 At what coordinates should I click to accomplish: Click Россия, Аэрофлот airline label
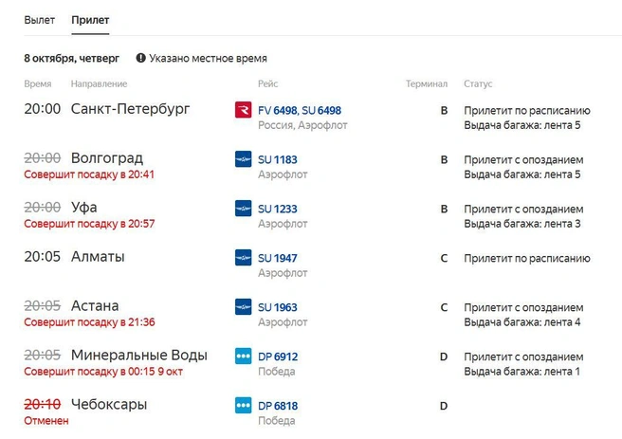pyautogui.click(x=302, y=125)
